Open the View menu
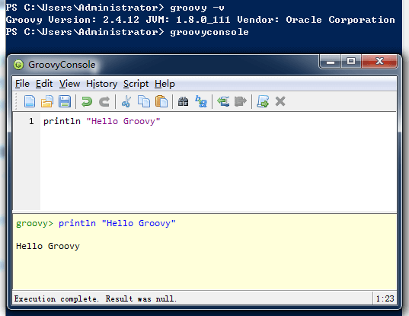The image size is (409, 316). point(69,84)
